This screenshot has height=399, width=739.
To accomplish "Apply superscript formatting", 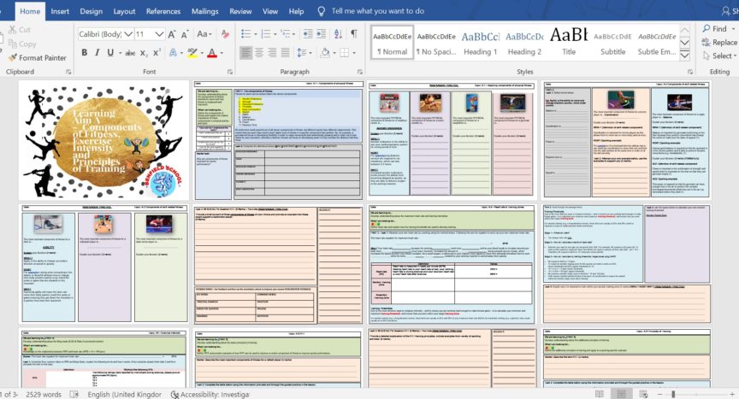I will point(158,53).
